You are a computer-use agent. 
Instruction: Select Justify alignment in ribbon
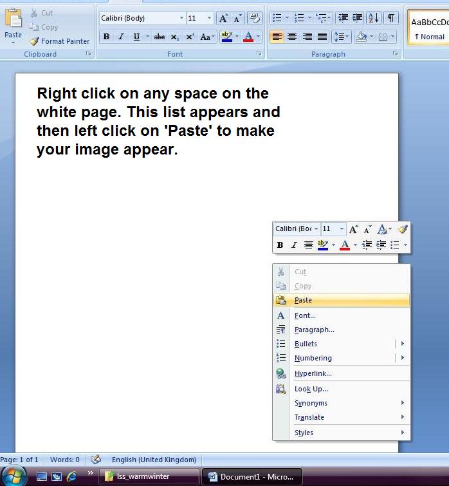click(322, 37)
